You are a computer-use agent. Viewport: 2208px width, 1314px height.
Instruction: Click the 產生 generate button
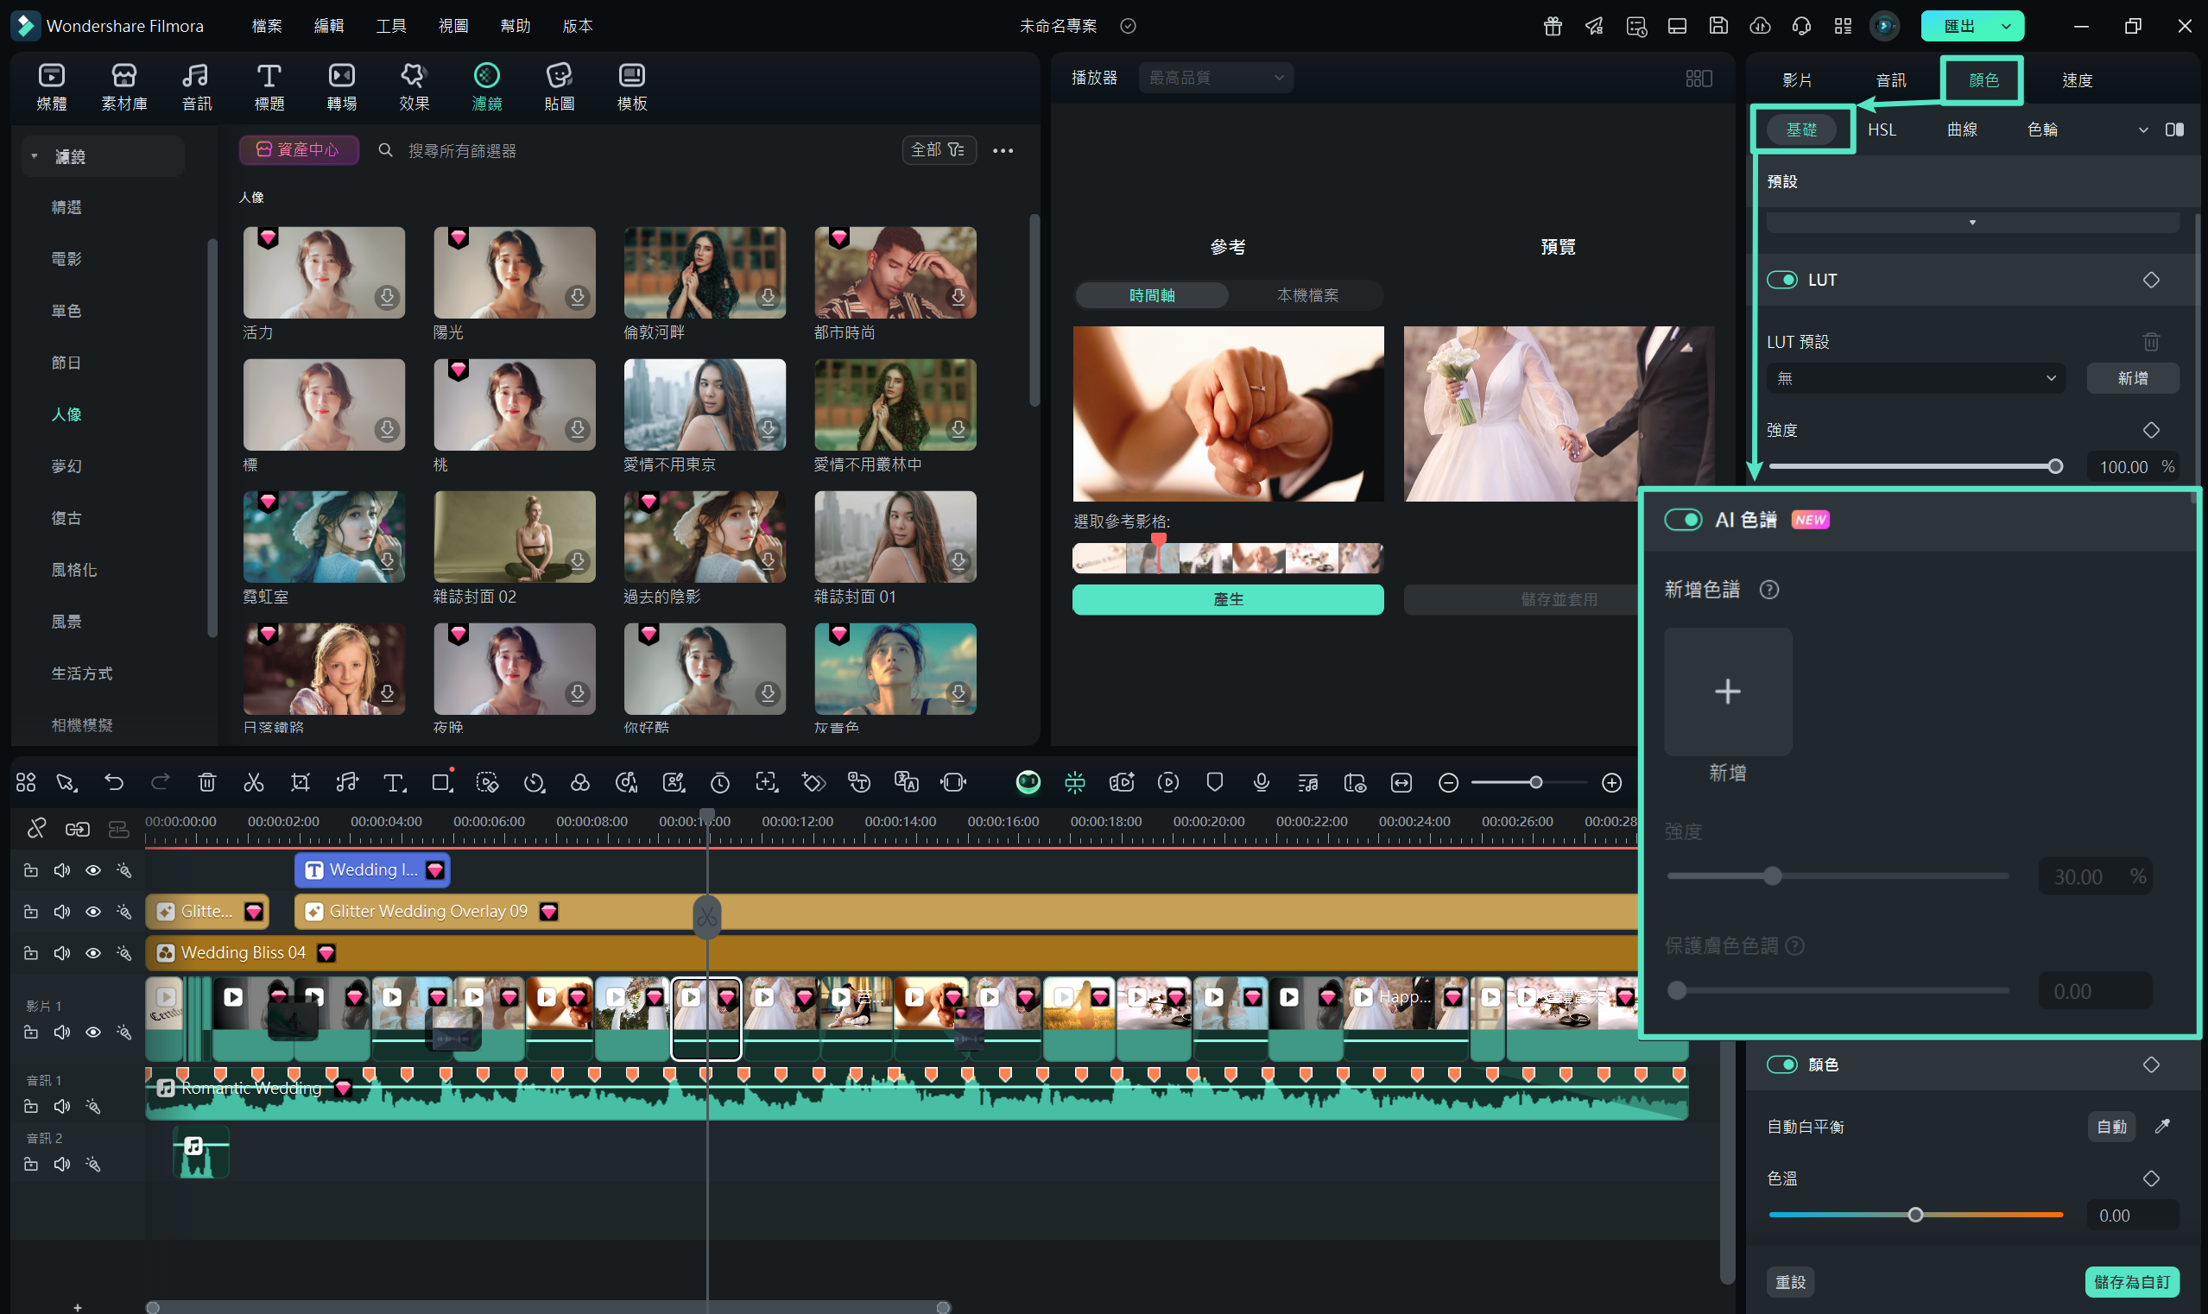[1228, 599]
